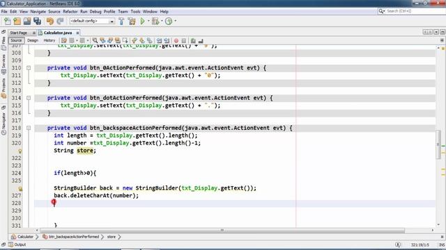This screenshot has width=446, height=250.
Task: Click the horizontal scrollbar of editor
Action: coord(222,231)
